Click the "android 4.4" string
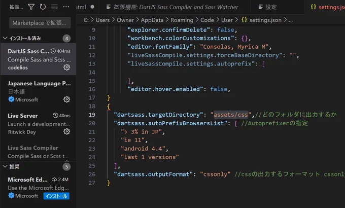This screenshot has height=208, width=345. click(x=143, y=149)
